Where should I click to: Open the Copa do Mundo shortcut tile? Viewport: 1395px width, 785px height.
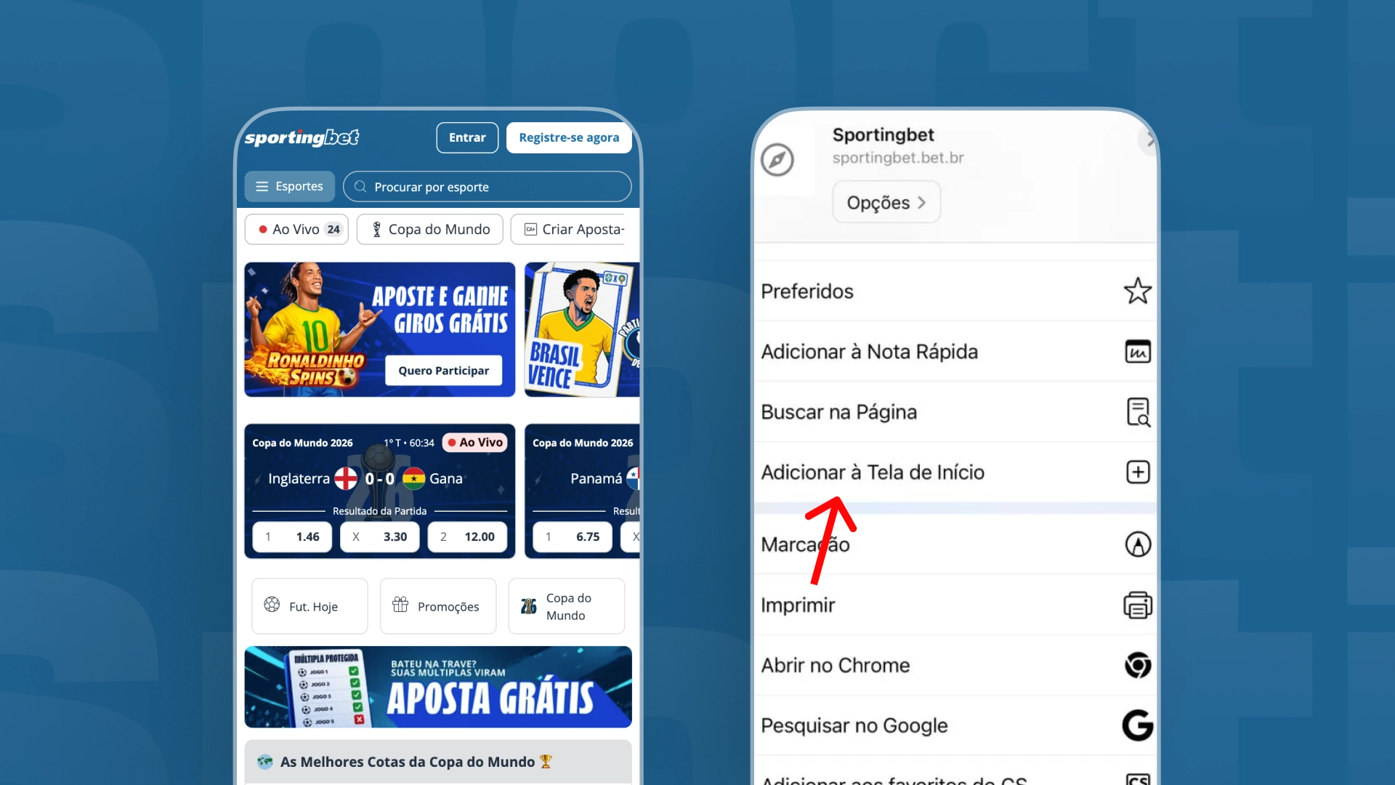[x=567, y=606]
